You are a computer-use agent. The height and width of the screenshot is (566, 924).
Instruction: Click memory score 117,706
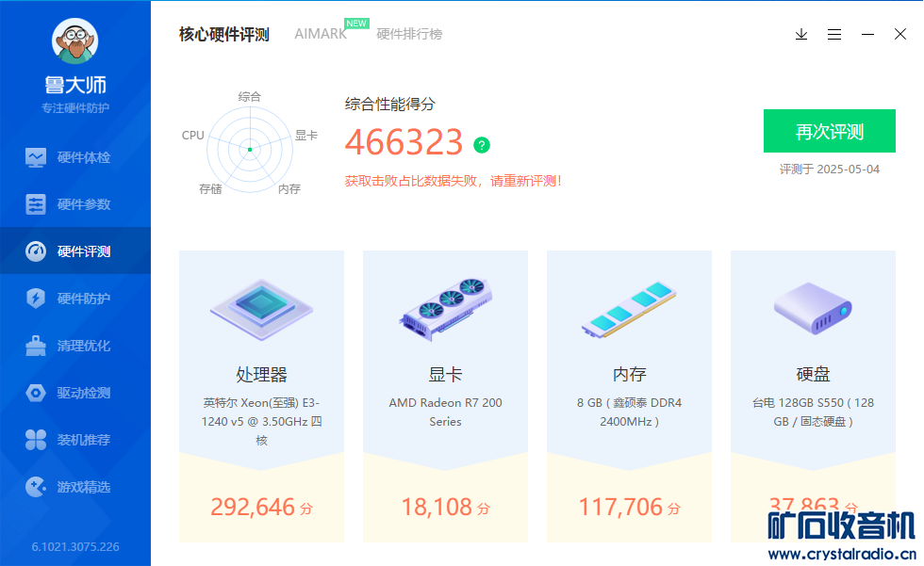point(620,507)
